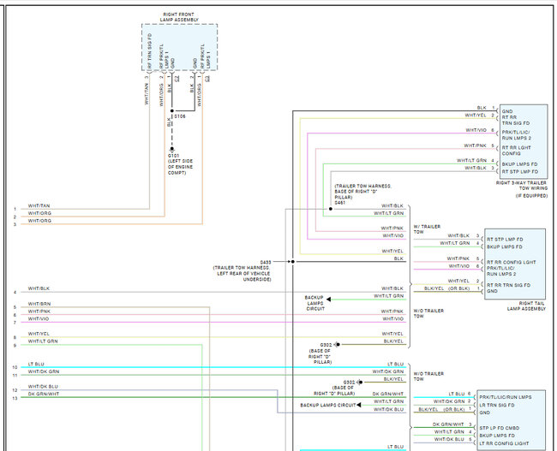Select the WHT/PNK label at wire number 6
Screen dimensions: 557x451
39,312
